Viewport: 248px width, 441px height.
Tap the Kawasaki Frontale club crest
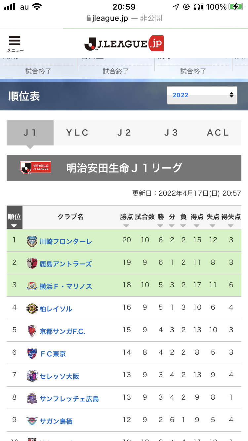(32, 241)
